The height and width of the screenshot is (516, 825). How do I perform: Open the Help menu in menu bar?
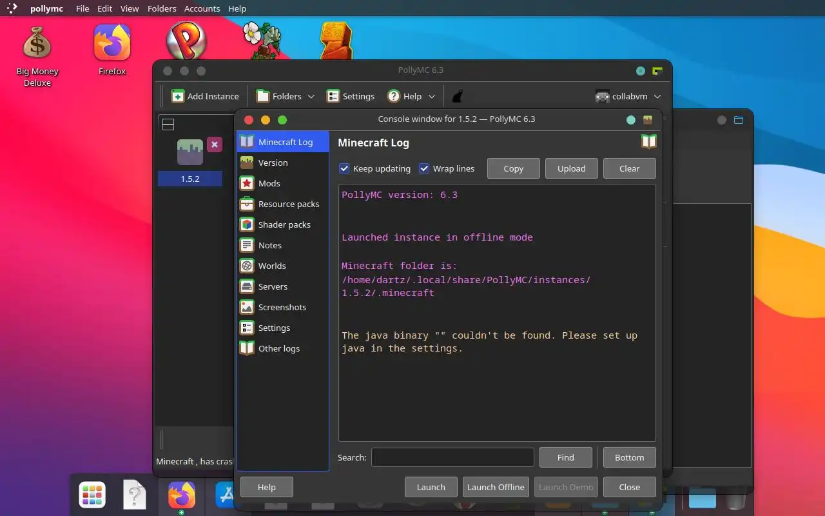(x=237, y=8)
